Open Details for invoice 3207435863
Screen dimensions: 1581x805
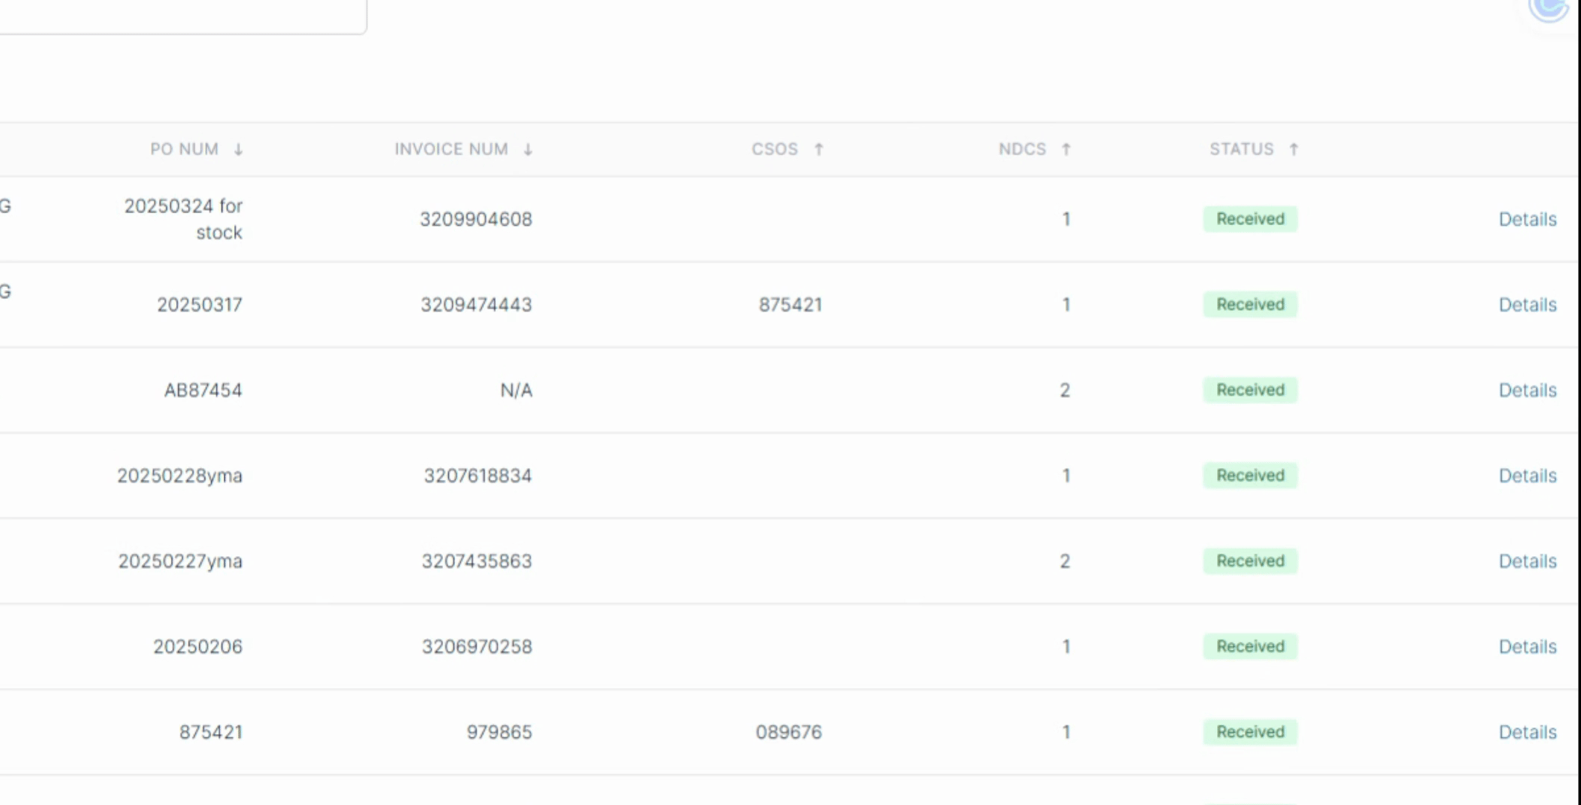tap(1527, 561)
